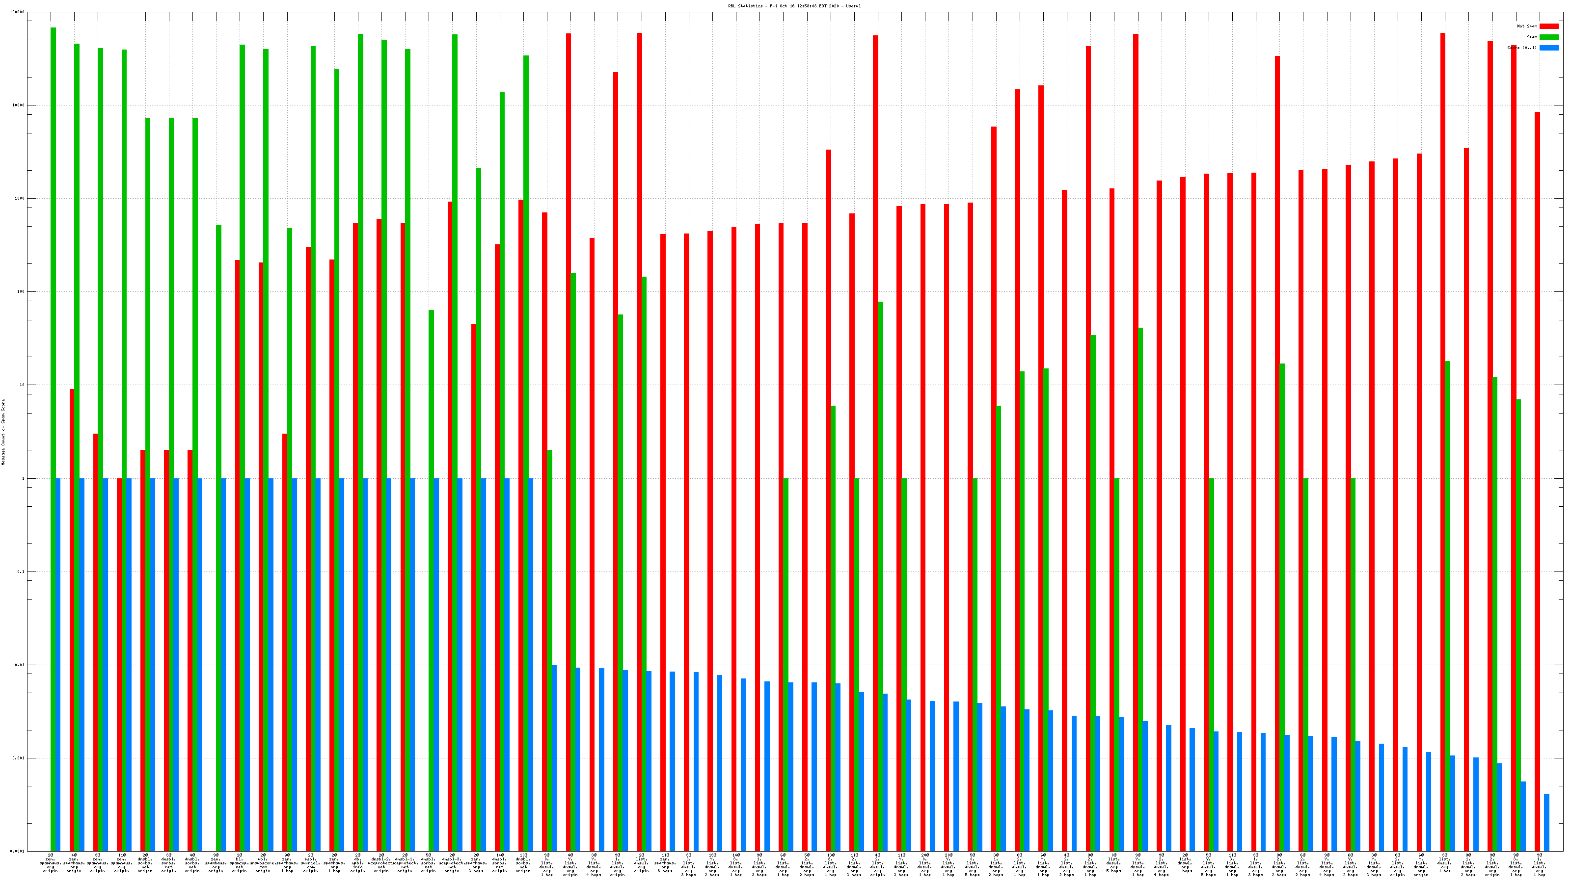Viewport: 1571px width, 883px height.
Task: Click the 0.01 y-axis tick label
Action: (20, 665)
